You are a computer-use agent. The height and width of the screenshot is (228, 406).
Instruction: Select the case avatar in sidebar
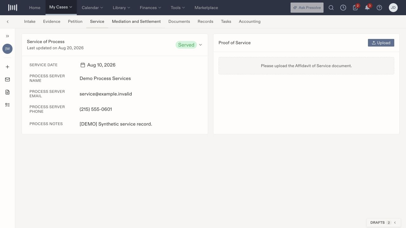[x=7, y=49]
